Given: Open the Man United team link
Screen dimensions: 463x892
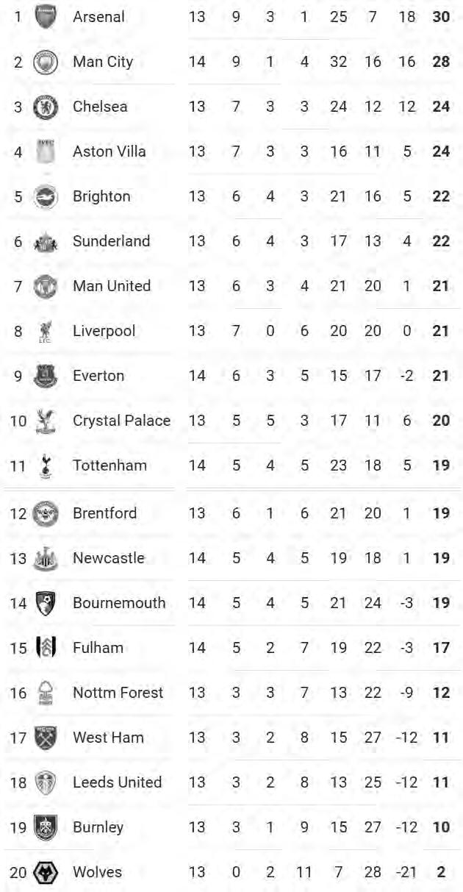Looking at the screenshot, I should click(111, 286).
